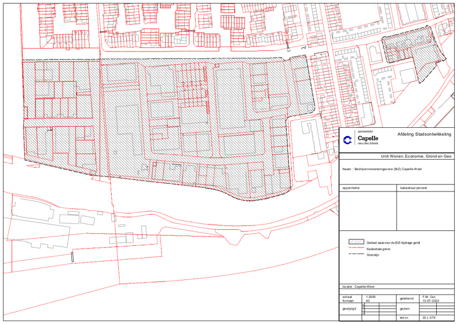This screenshot has height=324, width=457.
Task: Click the Capelle municipality logo emblem
Action: 348,139
